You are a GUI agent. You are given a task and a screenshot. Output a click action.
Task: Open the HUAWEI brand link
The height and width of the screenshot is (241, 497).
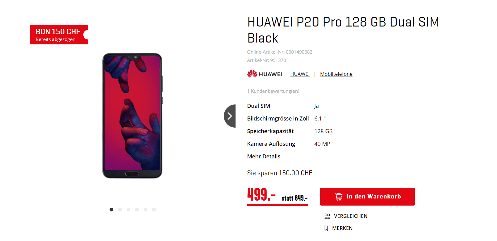[x=300, y=74]
